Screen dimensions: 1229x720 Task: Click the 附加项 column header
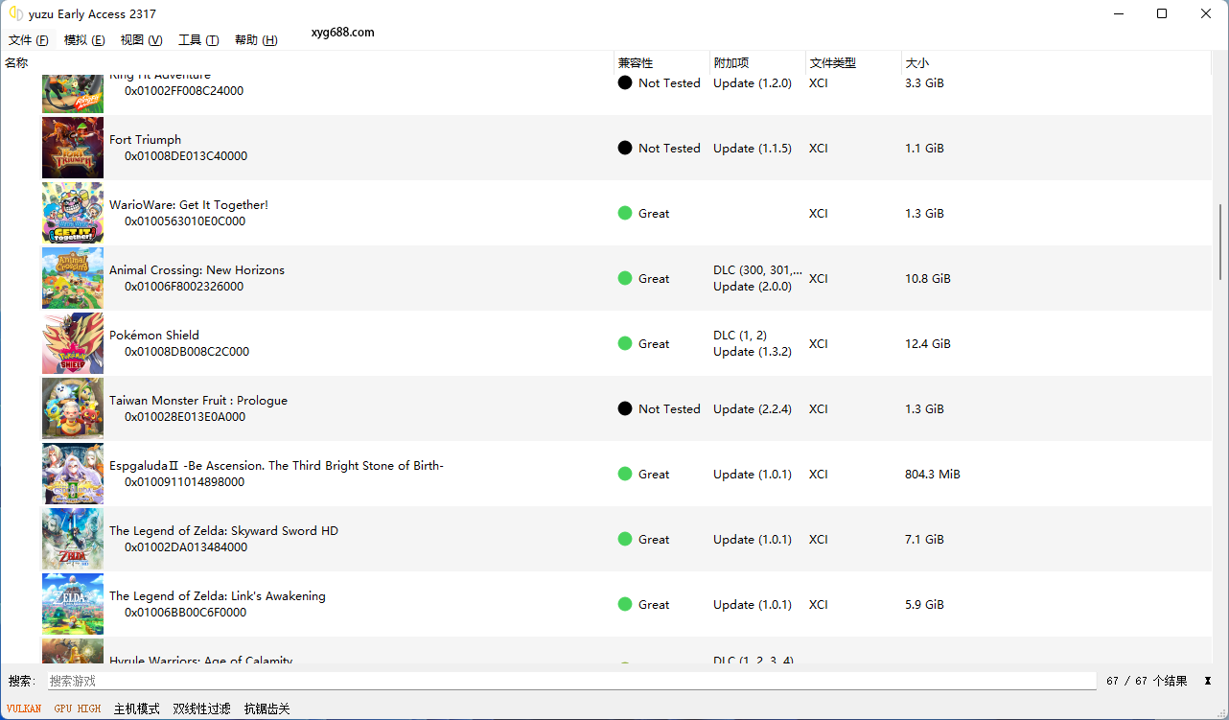[757, 63]
